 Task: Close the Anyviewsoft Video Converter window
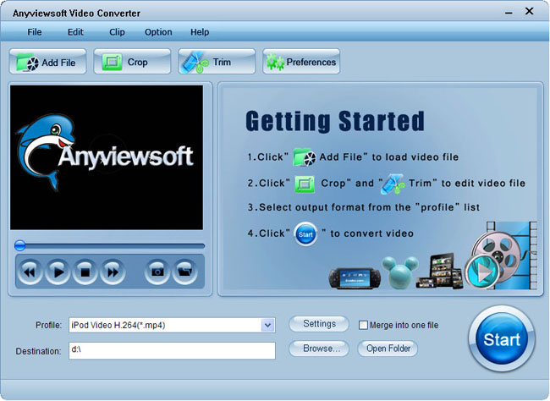[530, 12]
